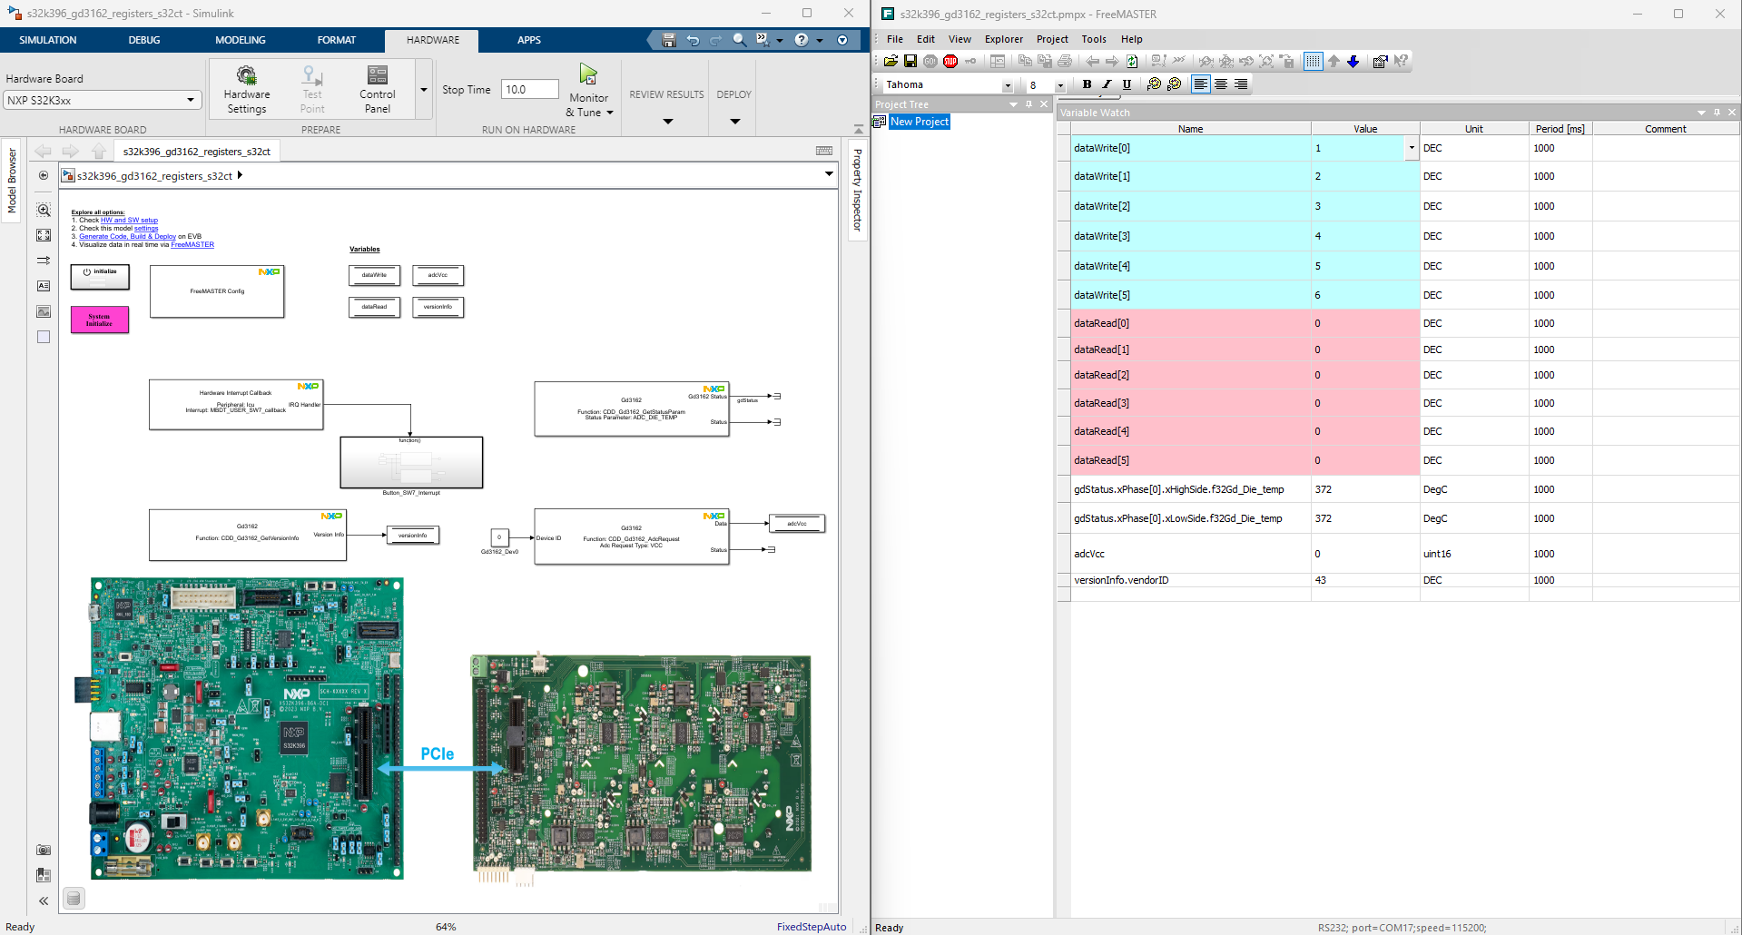This screenshot has width=1742, height=935.
Task: Pick a font color with the F swatch
Action: (x=1155, y=84)
